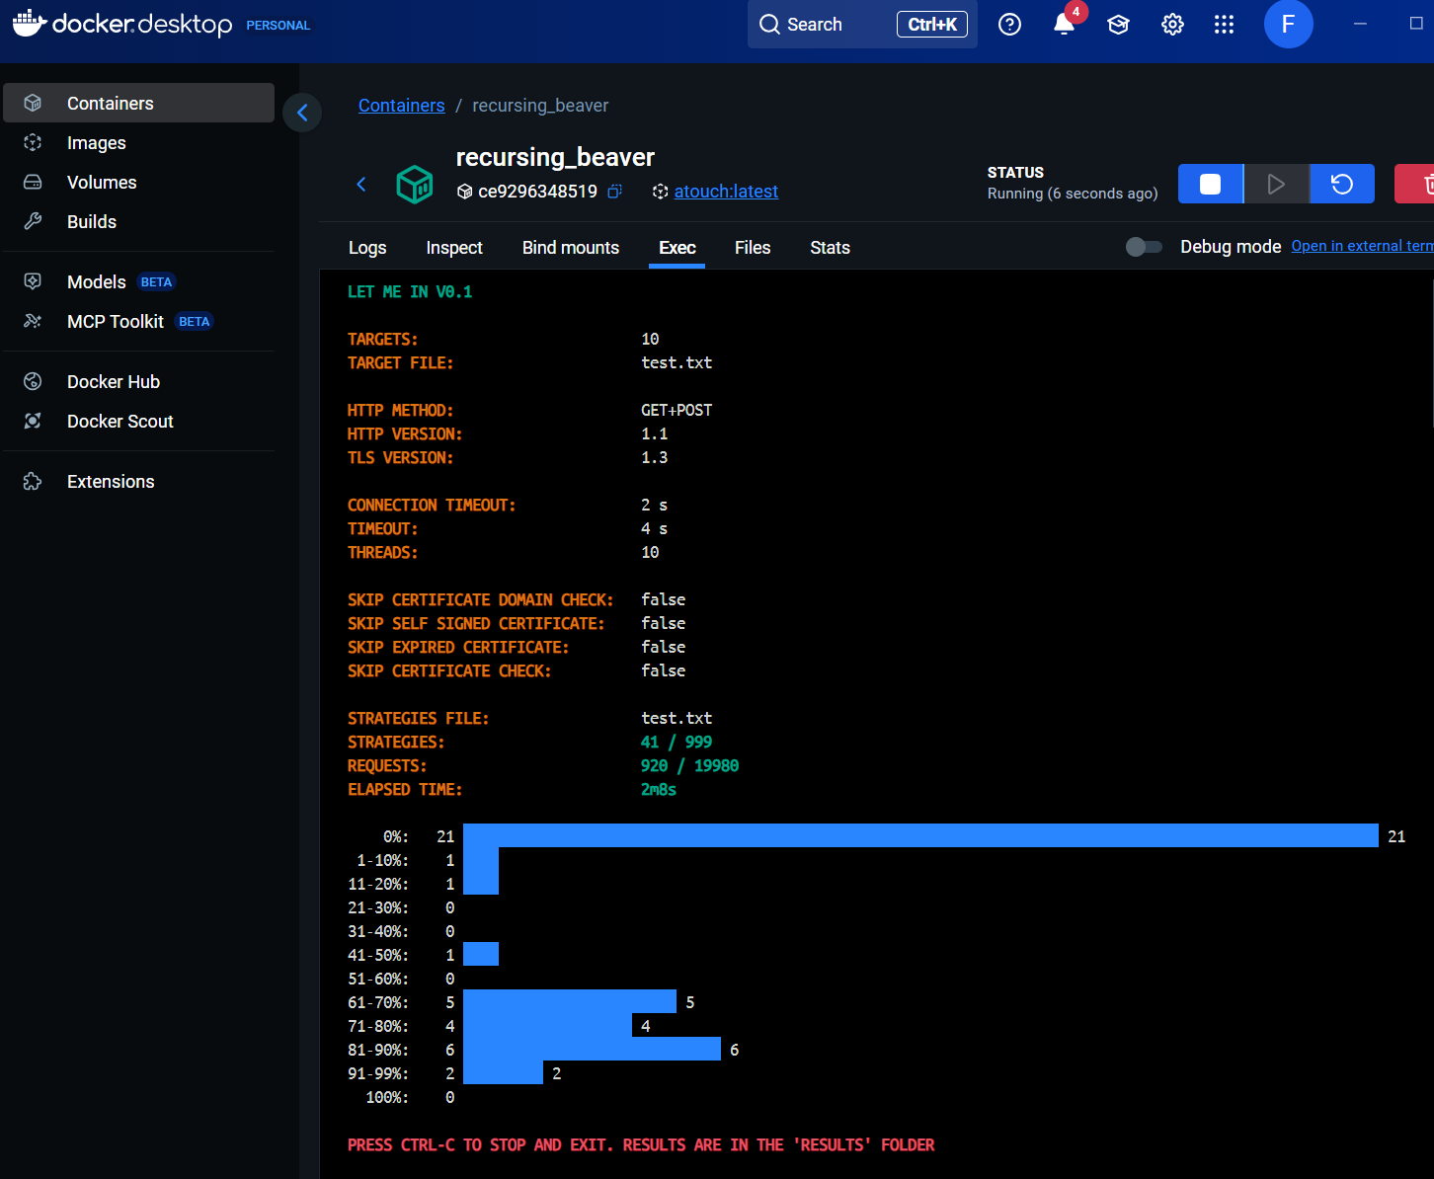
Task: Open the MCP Toolkit sidebar icon
Action: (33, 321)
